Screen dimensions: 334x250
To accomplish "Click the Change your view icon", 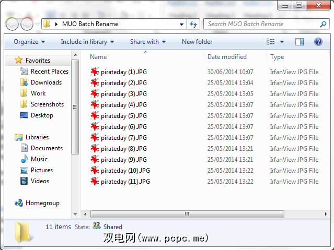I will [271, 42].
